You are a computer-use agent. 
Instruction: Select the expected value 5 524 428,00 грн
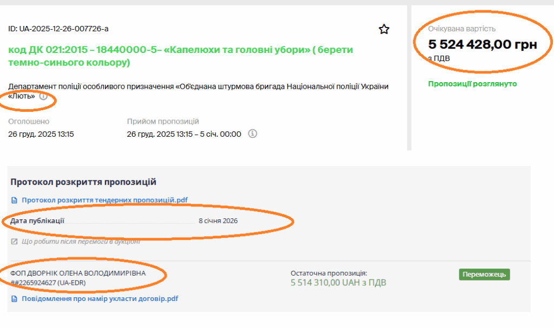(483, 44)
